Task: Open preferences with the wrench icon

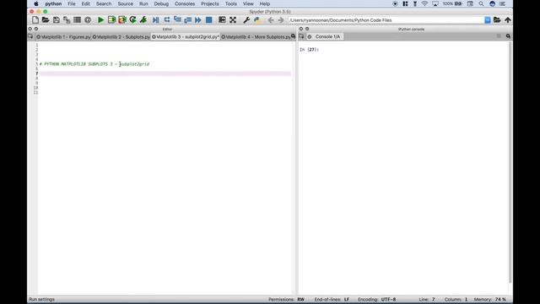Action: pos(246,20)
